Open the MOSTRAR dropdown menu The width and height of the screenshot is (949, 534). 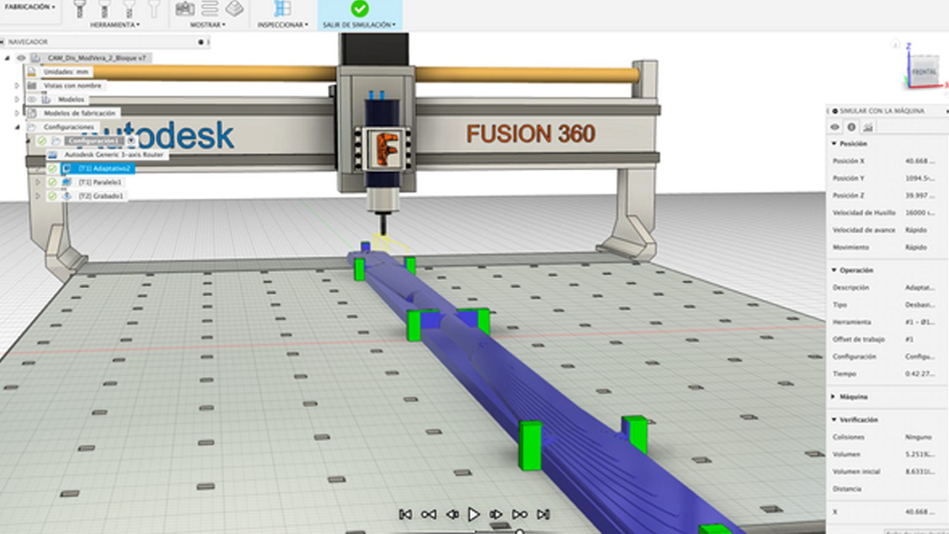(x=208, y=25)
